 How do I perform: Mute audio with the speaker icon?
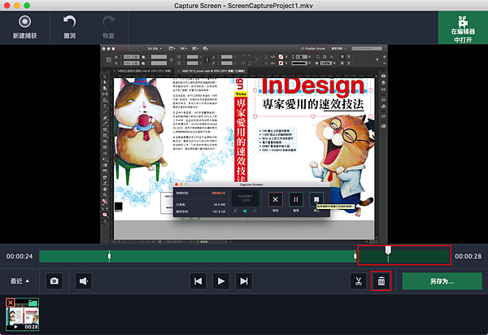pyautogui.click(x=83, y=281)
